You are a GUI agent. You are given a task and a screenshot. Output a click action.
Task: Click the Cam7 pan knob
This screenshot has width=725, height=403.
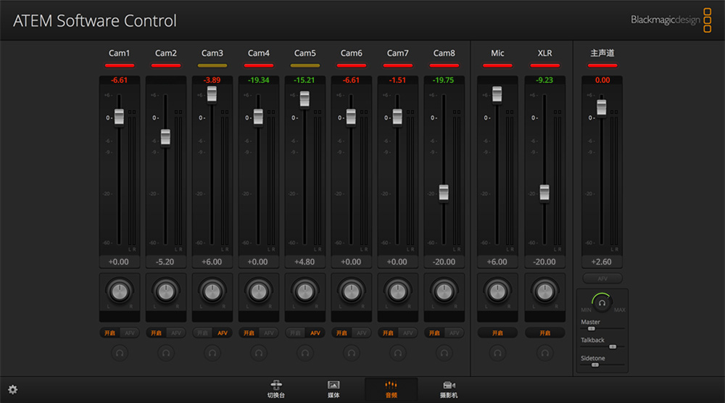[397, 291]
